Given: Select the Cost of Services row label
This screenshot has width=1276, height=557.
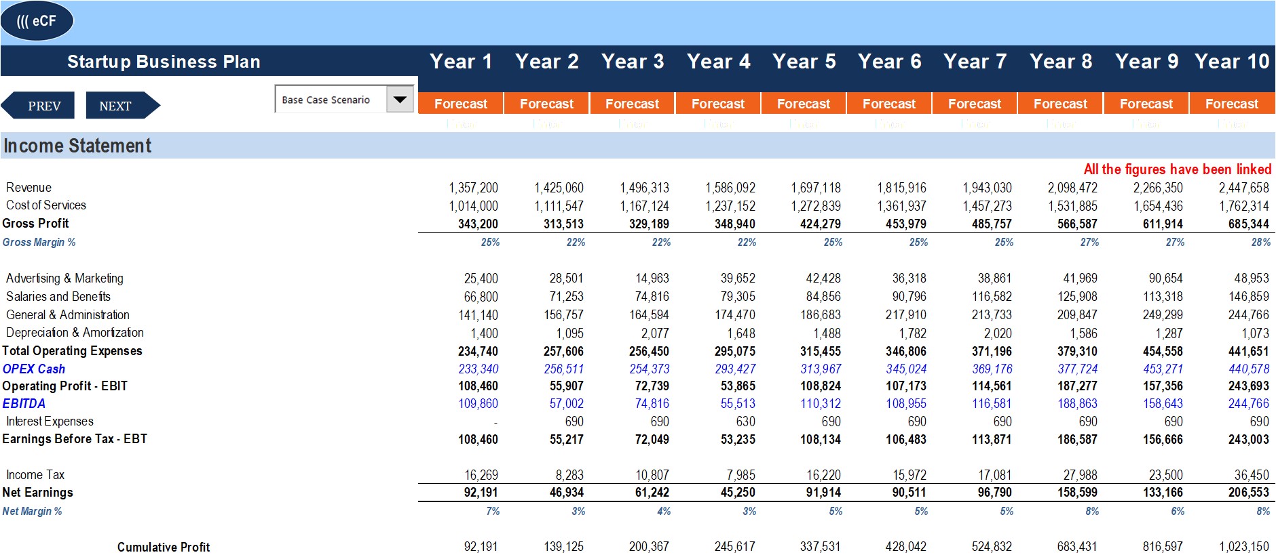Looking at the screenshot, I should (46, 205).
